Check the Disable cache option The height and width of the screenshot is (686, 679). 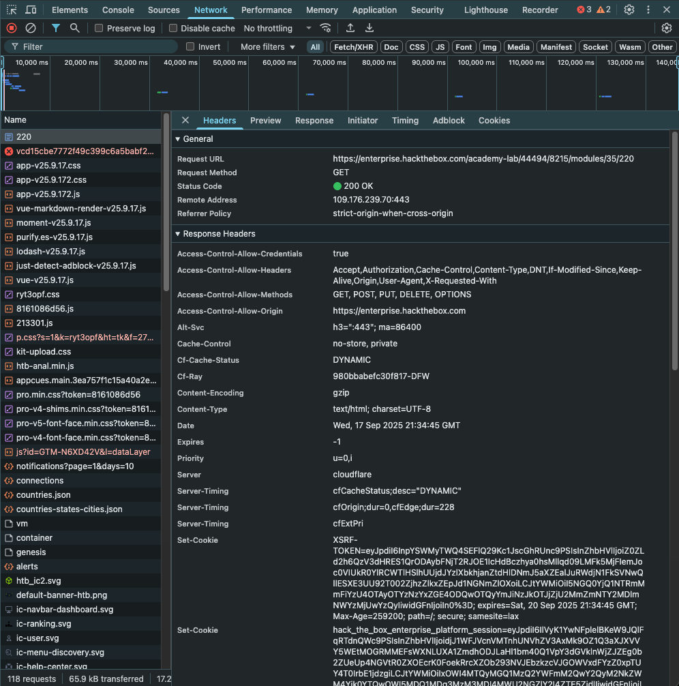173,28
